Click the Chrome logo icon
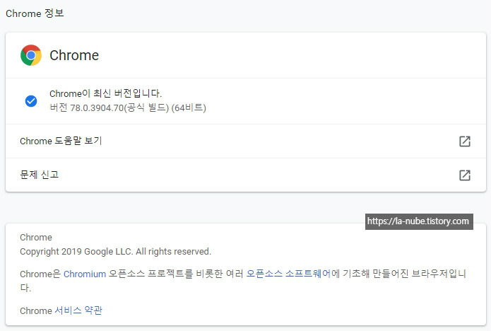Viewport: 491px width, 331px height. 31,55
